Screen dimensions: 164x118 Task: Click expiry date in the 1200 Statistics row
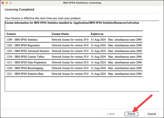[98, 40]
